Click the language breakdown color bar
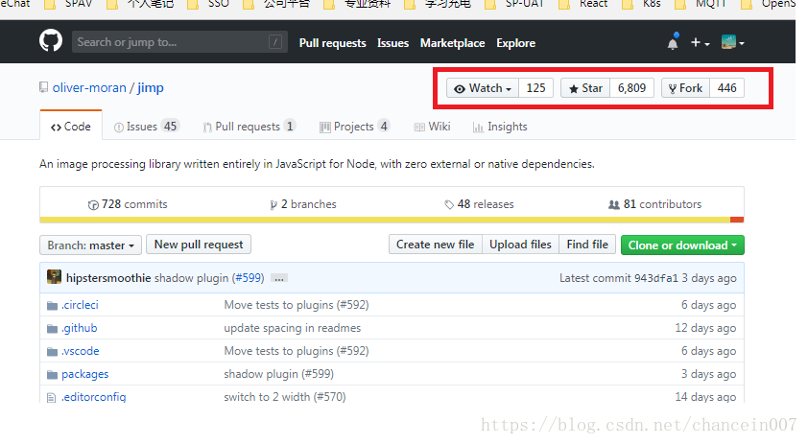 click(392, 220)
